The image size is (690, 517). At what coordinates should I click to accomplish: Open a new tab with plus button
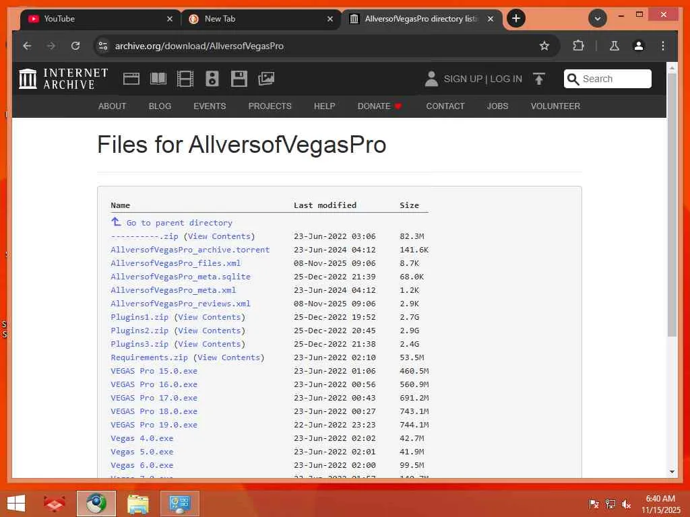pos(515,18)
